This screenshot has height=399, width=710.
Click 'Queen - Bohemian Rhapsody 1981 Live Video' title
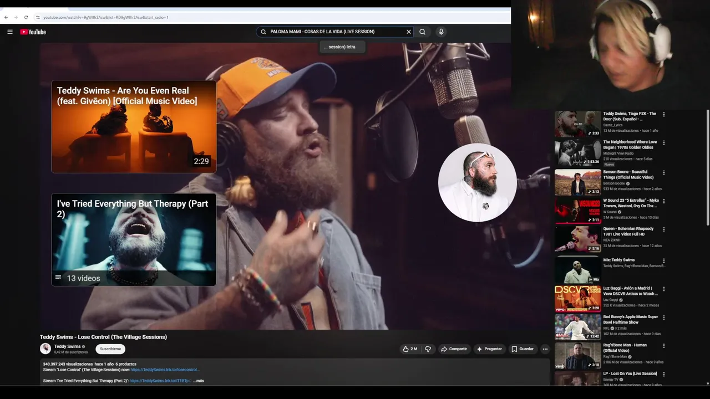628,232
